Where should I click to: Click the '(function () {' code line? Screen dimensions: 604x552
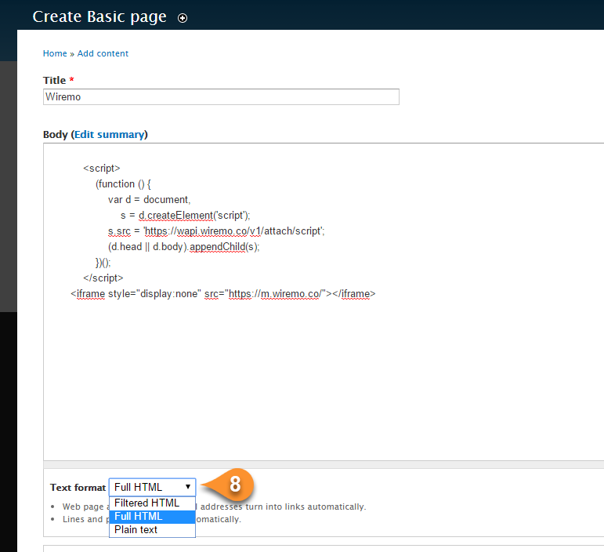pos(123,184)
